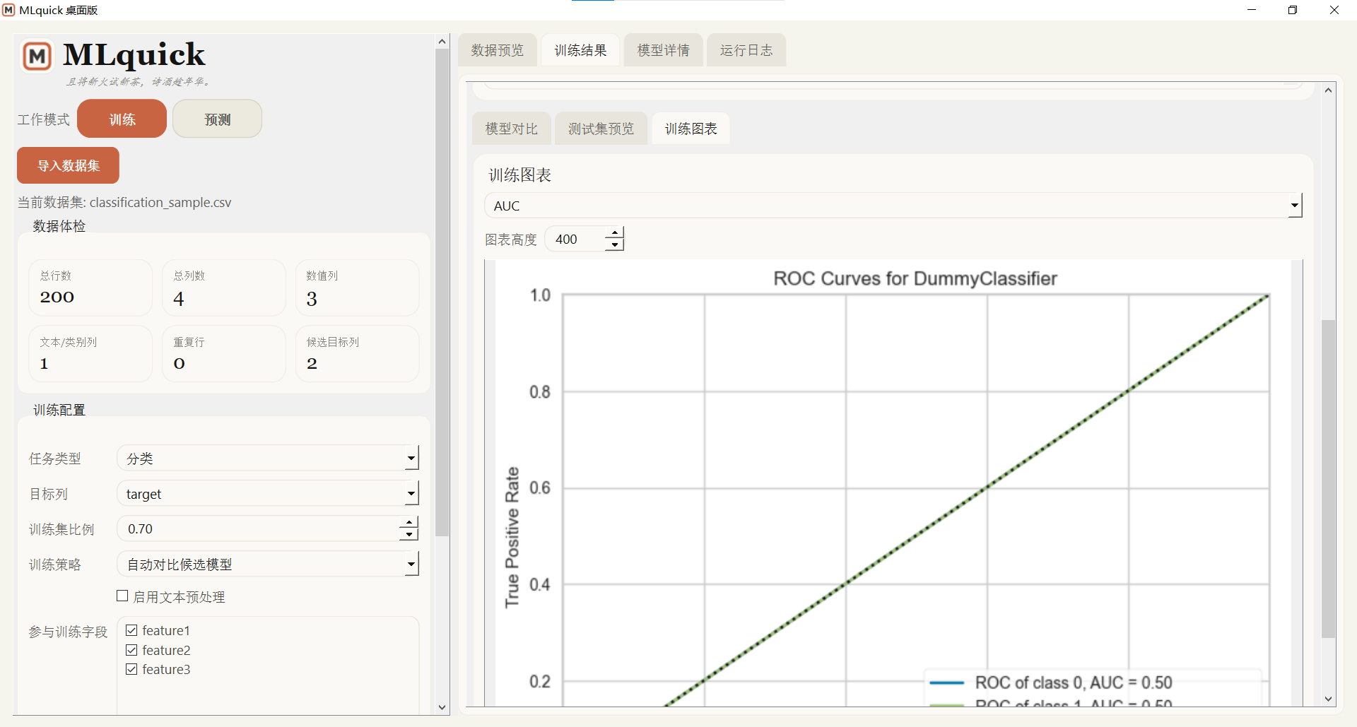Click the 训练配置 section heading
The image size is (1357, 727).
59,410
